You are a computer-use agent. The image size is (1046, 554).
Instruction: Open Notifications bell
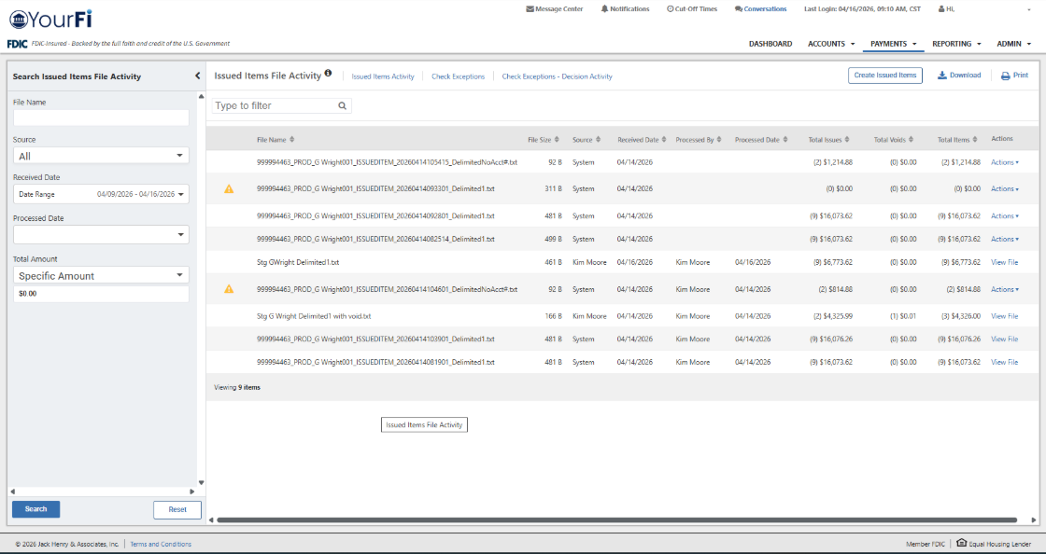pos(625,9)
